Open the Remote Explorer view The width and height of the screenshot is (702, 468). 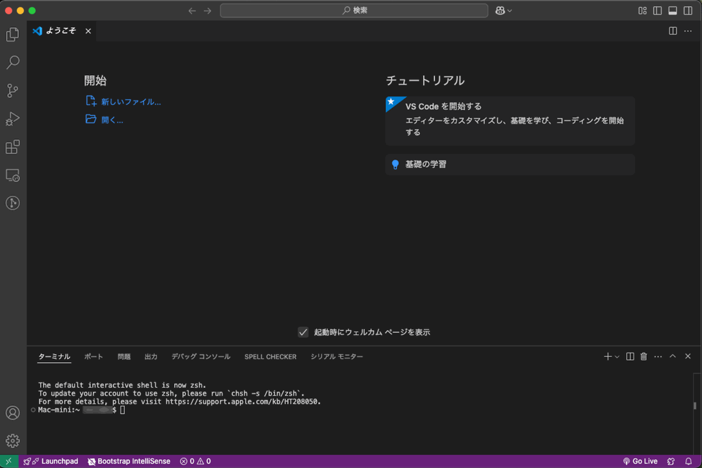tap(13, 175)
